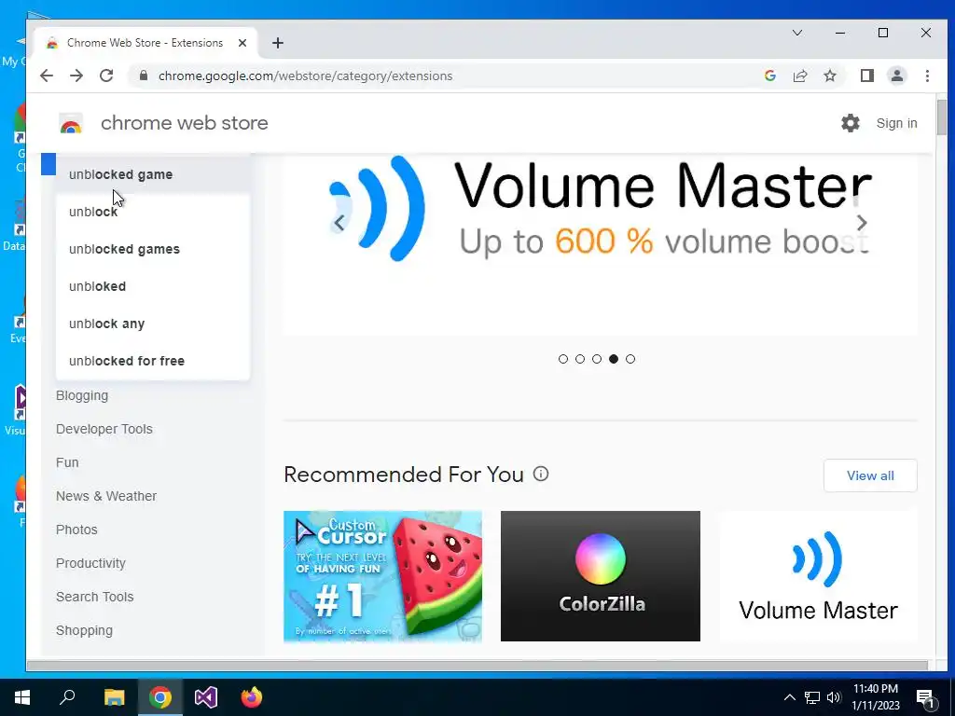Open the ColorZilla extension card
The height and width of the screenshot is (716, 955).
601,576
